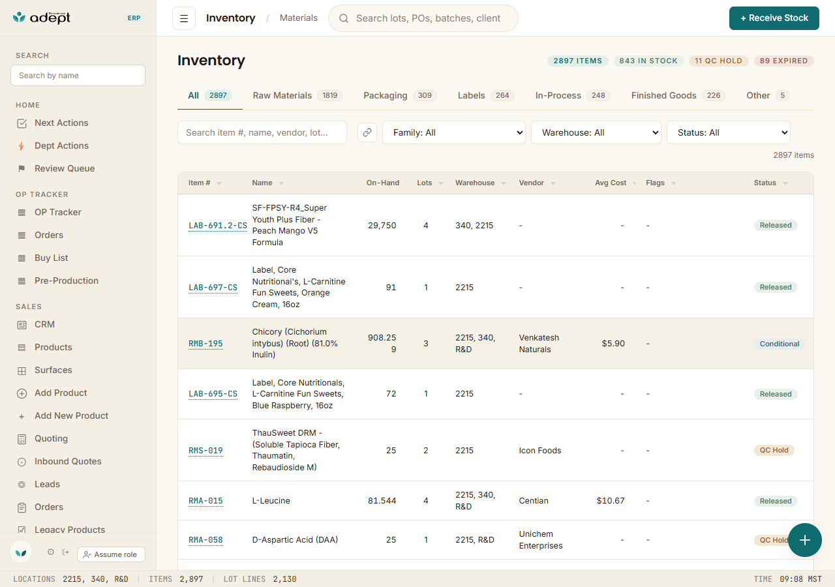Switch to the Finished Goods tab

[678, 96]
